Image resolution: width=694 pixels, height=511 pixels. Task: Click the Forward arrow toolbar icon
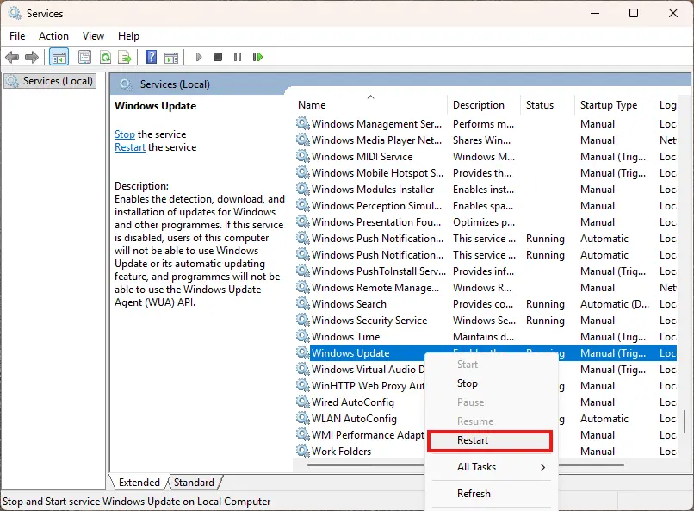click(32, 57)
